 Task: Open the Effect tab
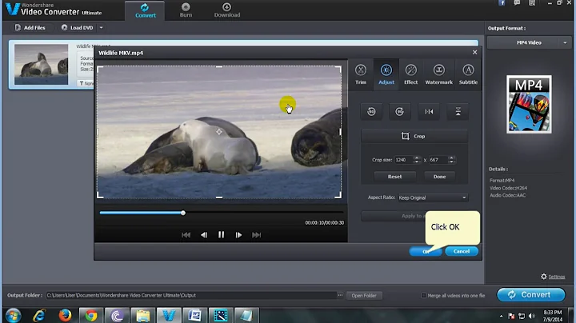[410, 74]
